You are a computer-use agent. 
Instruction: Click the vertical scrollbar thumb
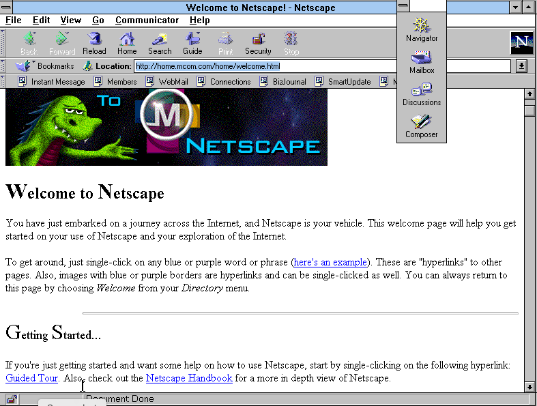(529, 111)
